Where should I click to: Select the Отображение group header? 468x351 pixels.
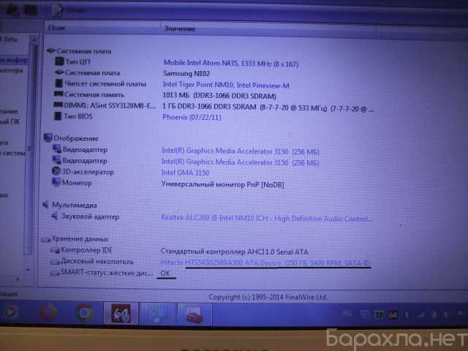pyautogui.click(x=76, y=138)
